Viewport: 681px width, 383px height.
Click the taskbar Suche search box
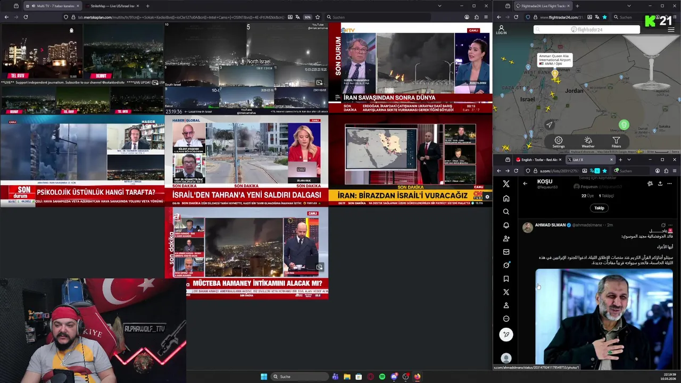[300, 377]
